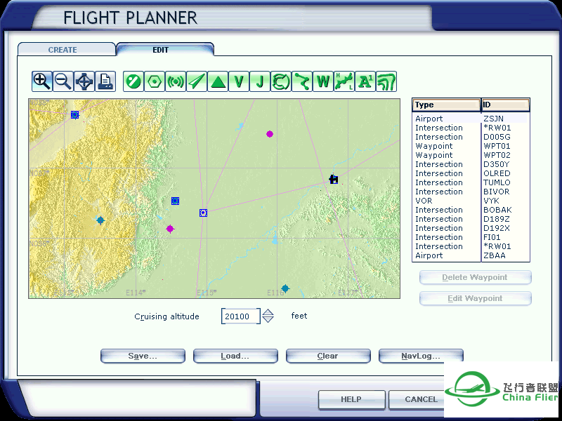Click the cruising altitude up arrow
This screenshot has height=421, width=562.
click(268, 313)
